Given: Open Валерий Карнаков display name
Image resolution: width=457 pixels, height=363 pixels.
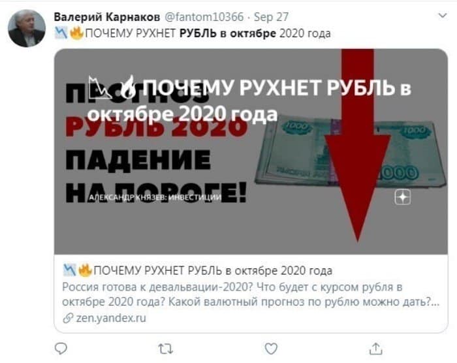Looking at the screenshot, I should [x=107, y=17].
